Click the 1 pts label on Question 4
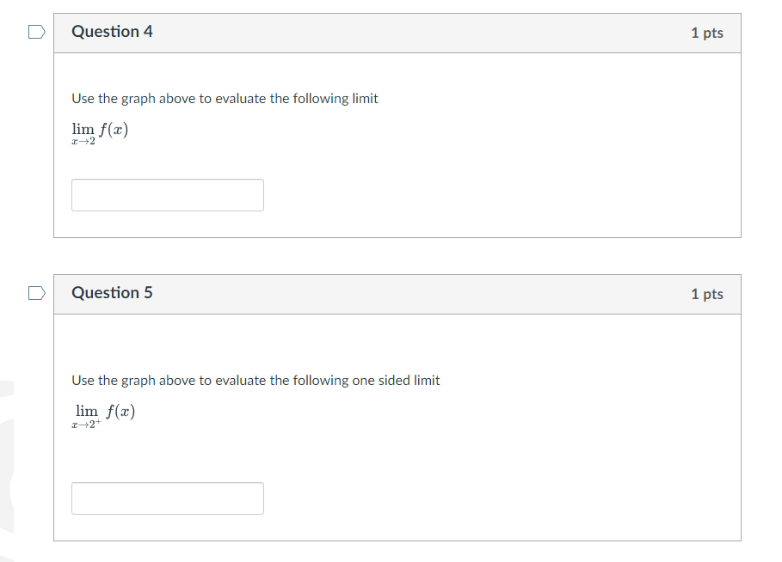The image size is (782, 562). point(706,31)
